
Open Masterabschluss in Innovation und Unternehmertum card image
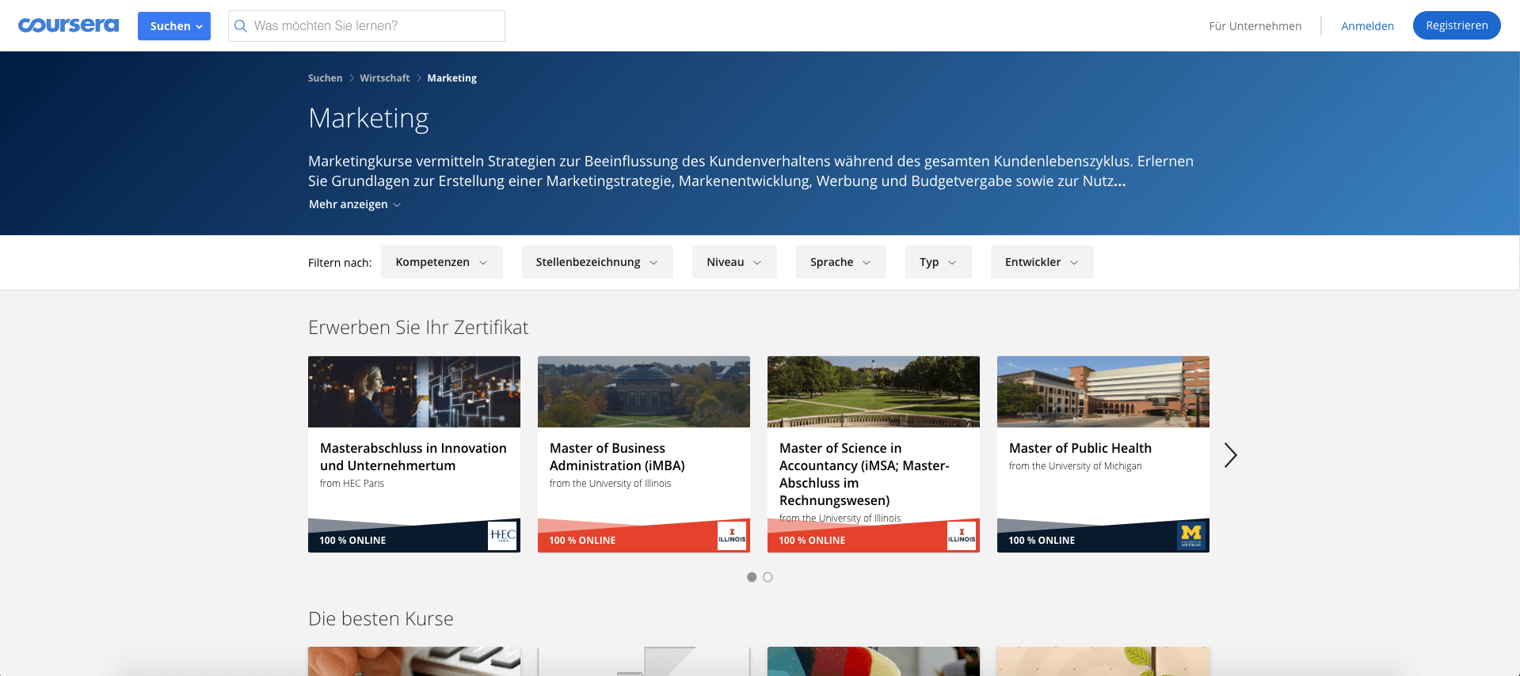[414, 392]
